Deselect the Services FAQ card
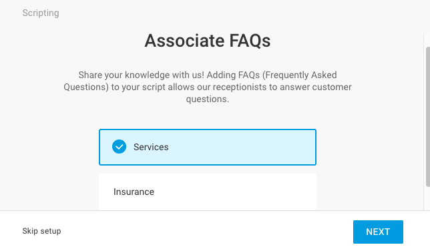430x247 pixels. pos(208,148)
